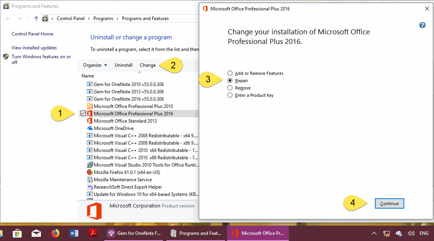Image resolution: width=434 pixels, height=241 pixels.
Task: Open Word from taskbar
Action: pos(74,234)
